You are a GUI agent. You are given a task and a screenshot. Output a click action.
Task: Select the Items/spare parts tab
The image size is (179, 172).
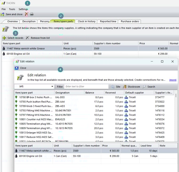pos(63,21)
